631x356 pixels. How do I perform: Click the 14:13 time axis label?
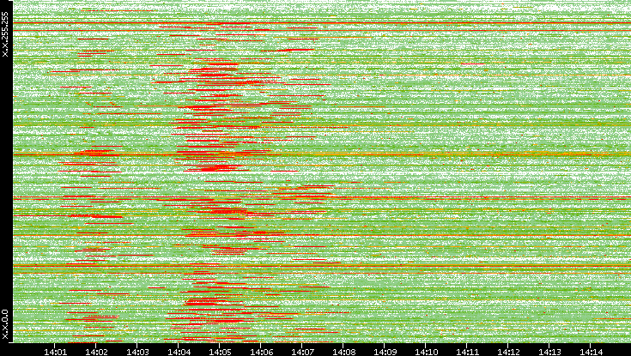click(549, 352)
